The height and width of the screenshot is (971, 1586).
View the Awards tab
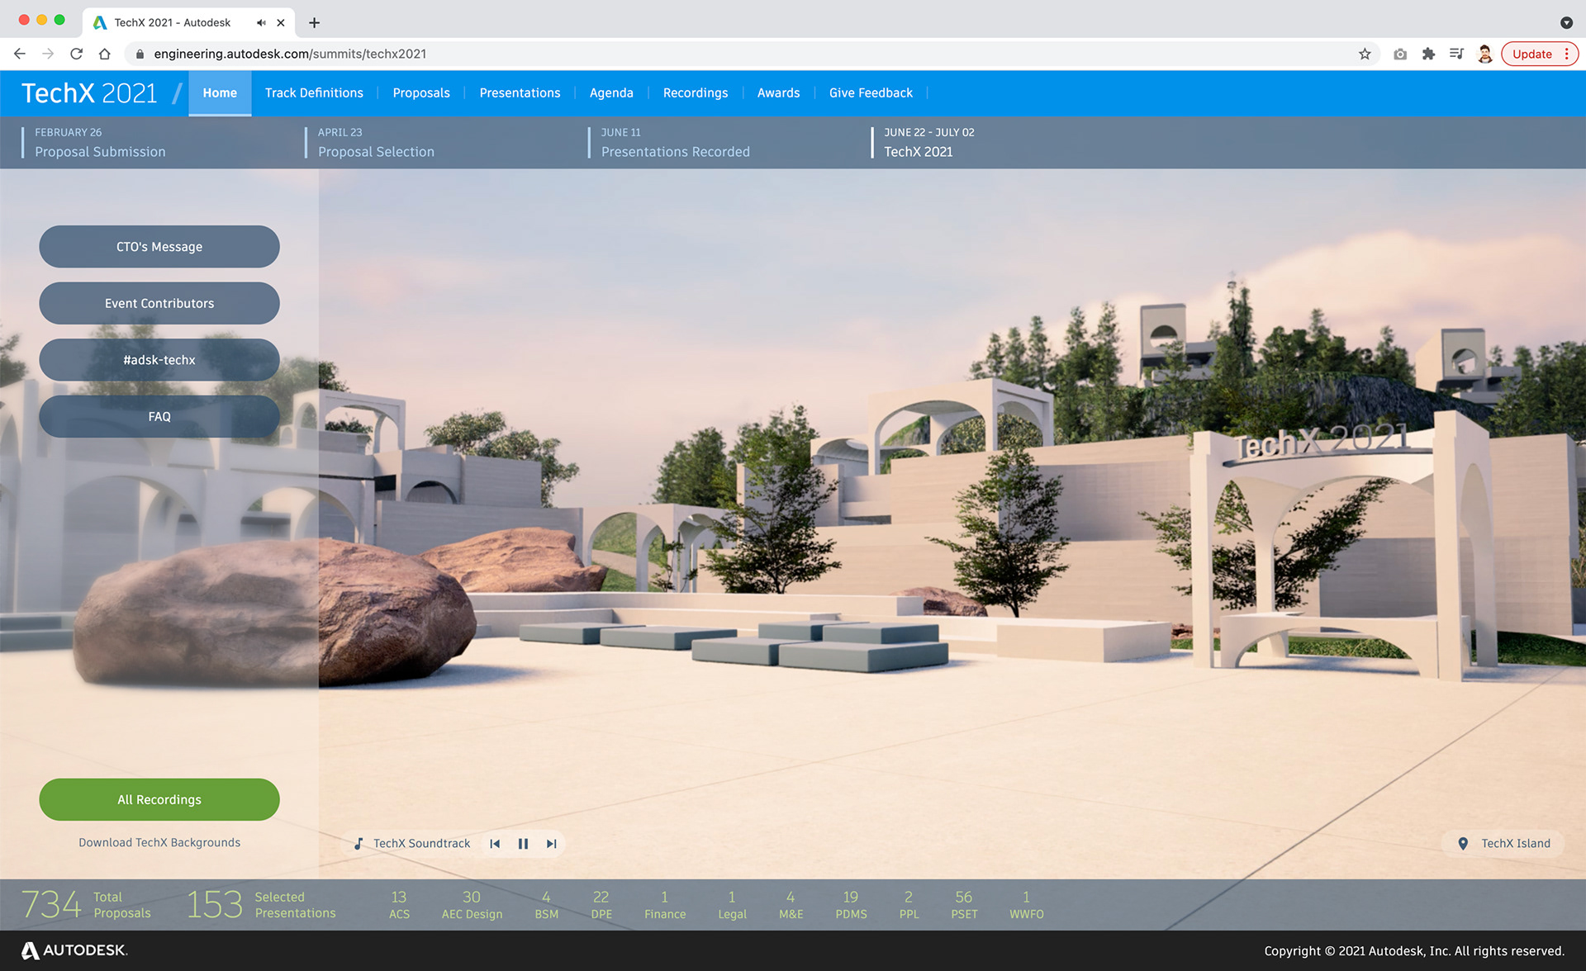click(778, 93)
